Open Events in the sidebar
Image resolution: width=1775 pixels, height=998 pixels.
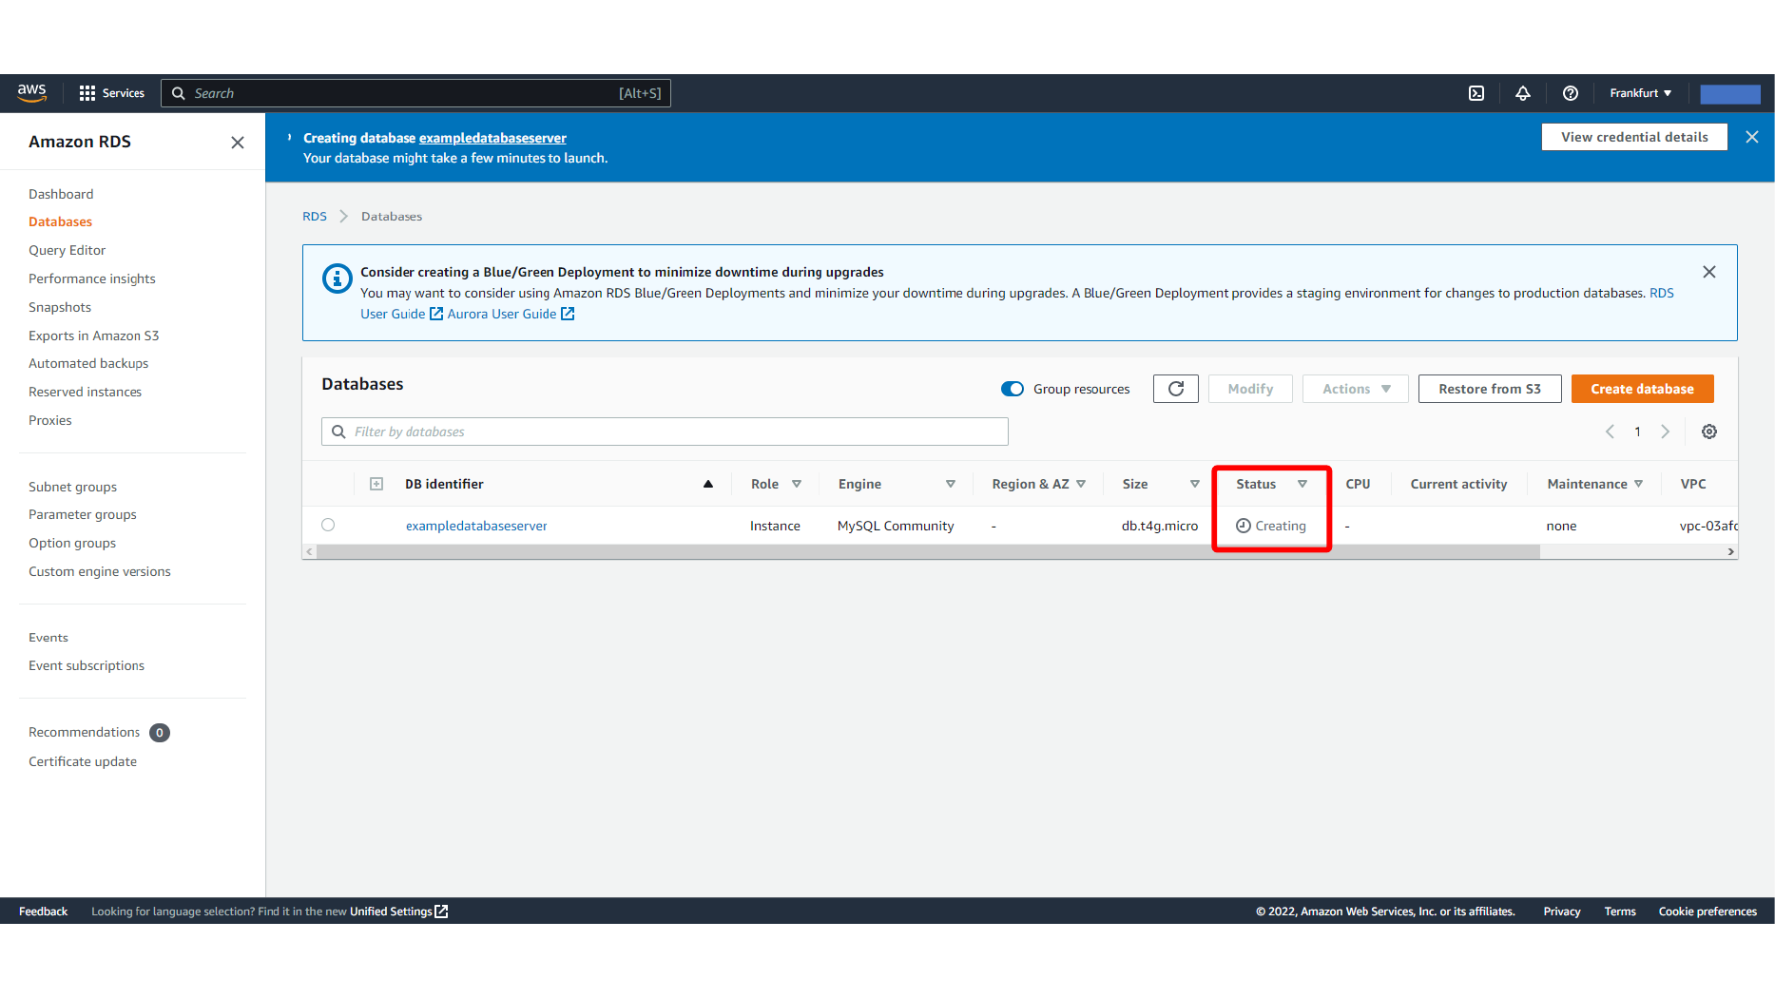[48, 638]
